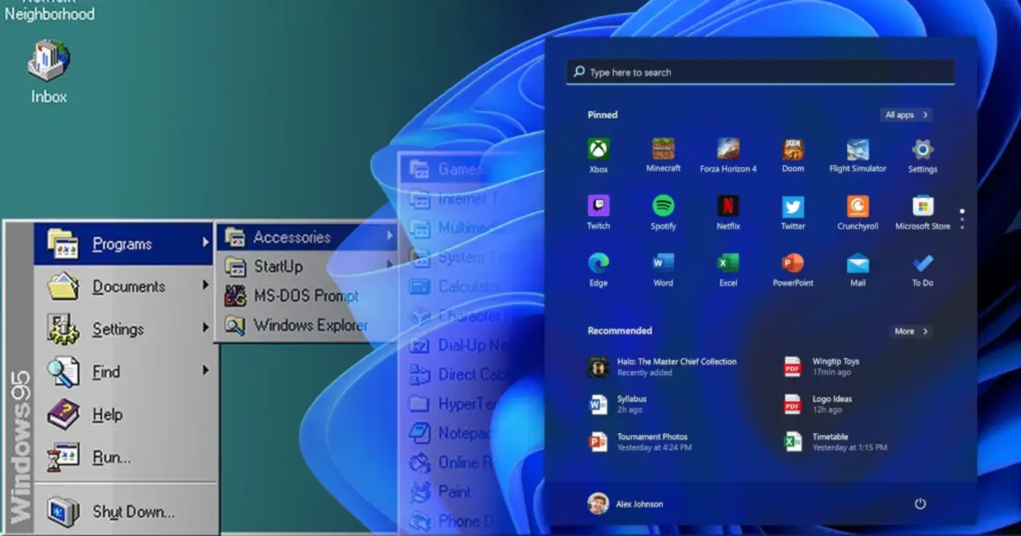Viewport: 1021px width, 536px height.
Task: Click the search magnifier icon
Action: pos(579,71)
